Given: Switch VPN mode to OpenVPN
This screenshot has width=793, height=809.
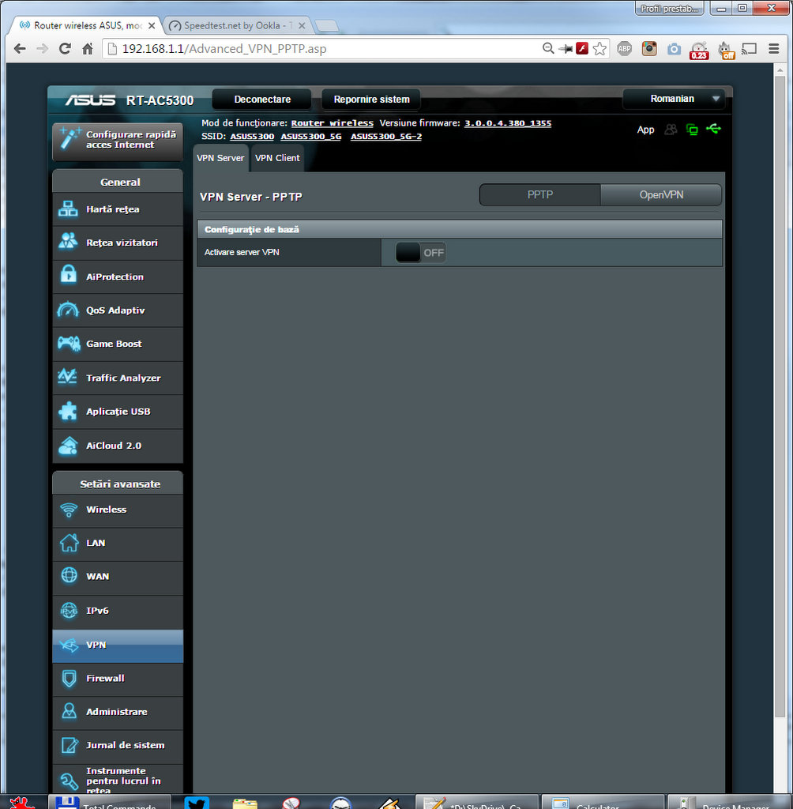Looking at the screenshot, I should [661, 194].
